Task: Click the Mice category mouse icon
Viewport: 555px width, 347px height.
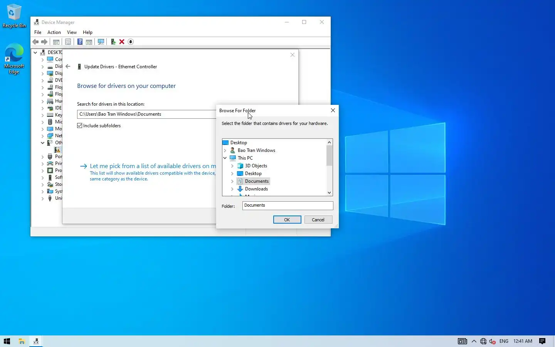Action: coord(50,122)
